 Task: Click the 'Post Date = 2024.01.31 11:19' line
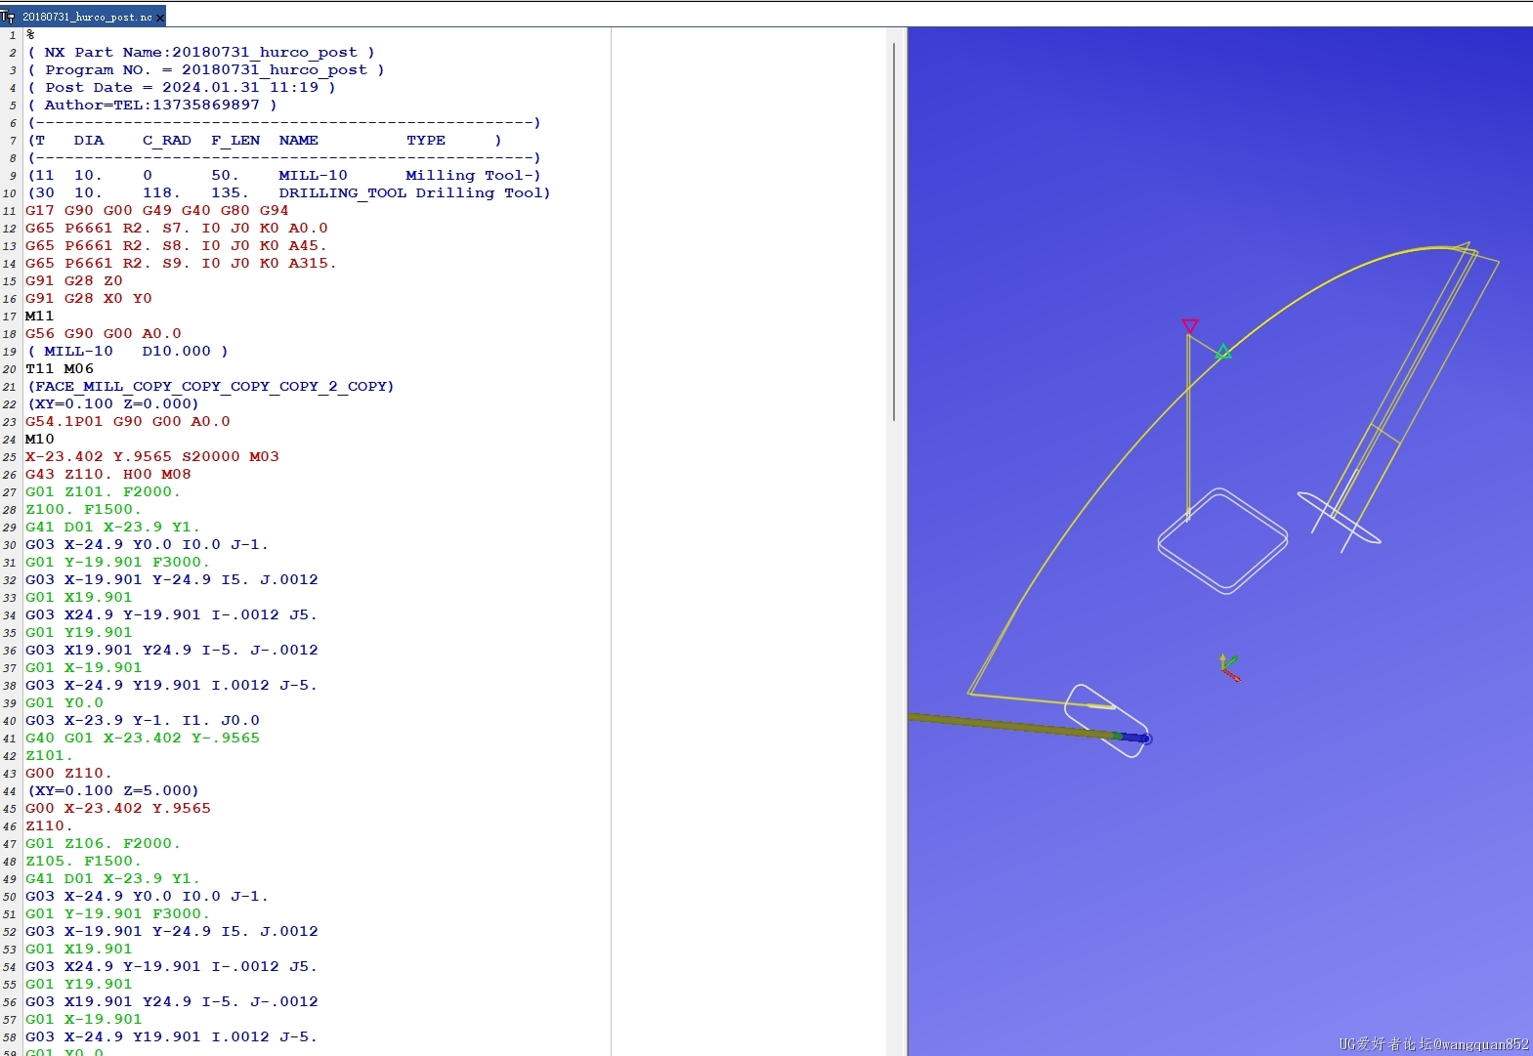coord(182,88)
